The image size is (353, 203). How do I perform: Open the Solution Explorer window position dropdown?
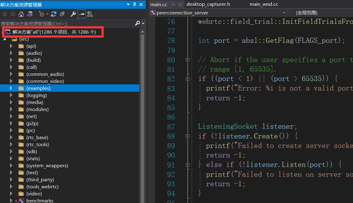(128, 5)
